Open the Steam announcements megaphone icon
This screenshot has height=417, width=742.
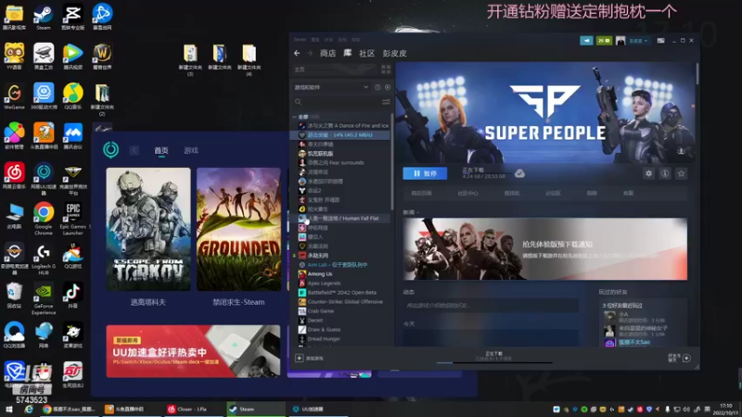586,41
